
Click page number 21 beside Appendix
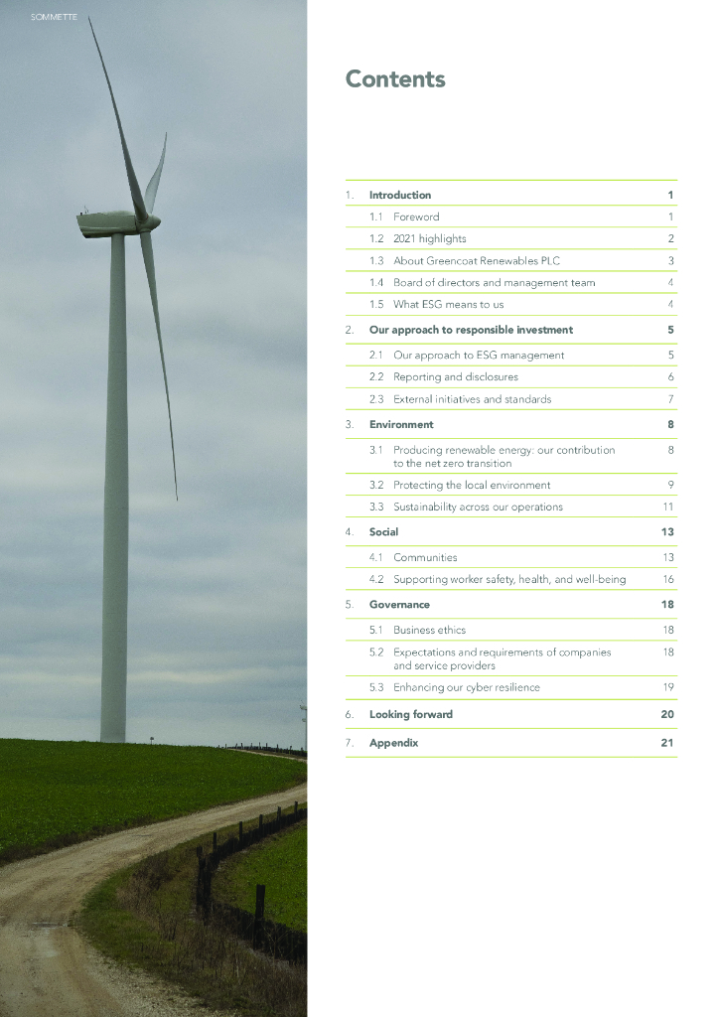coord(667,743)
